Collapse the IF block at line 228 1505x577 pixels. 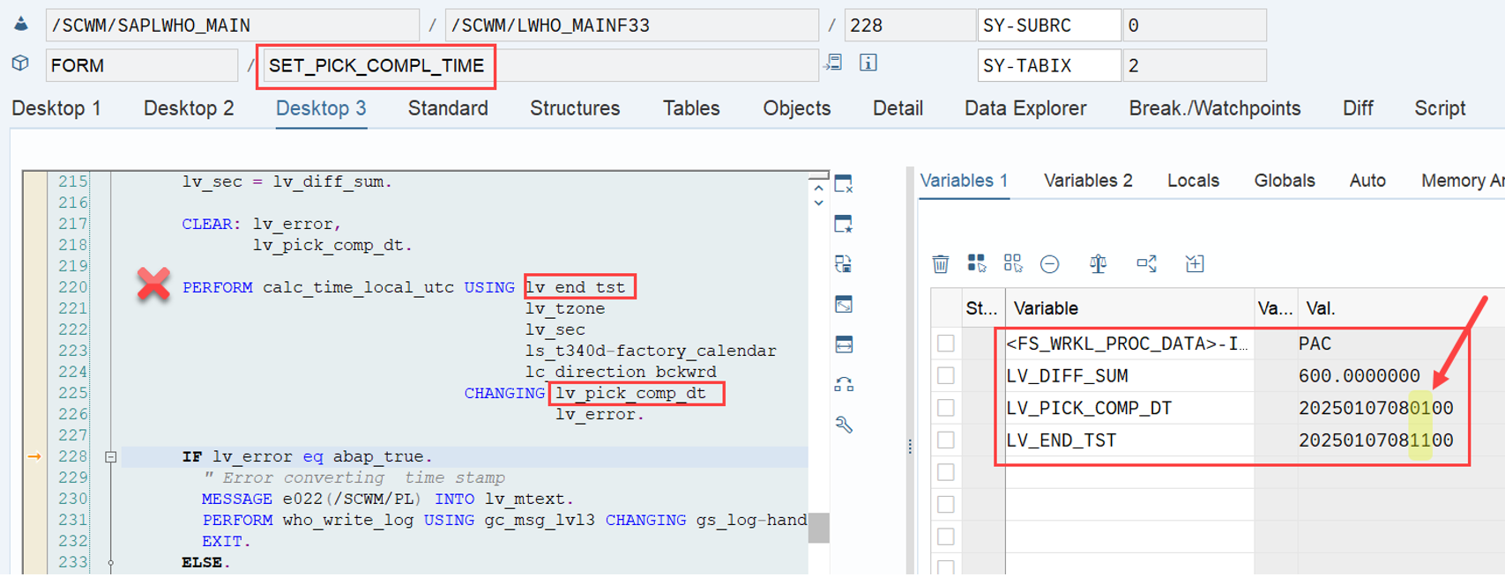coord(110,456)
